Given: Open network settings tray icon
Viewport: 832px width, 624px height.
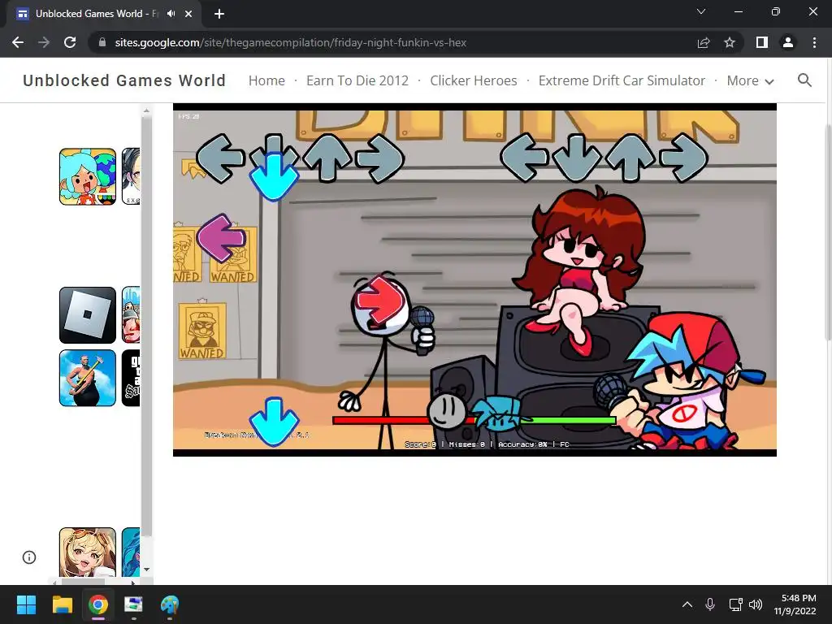Looking at the screenshot, I should (x=735, y=604).
